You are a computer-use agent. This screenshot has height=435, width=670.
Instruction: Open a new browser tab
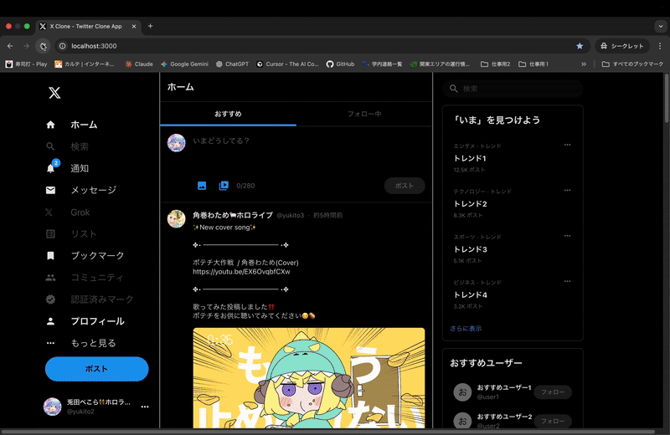click(x=150, y=26)
